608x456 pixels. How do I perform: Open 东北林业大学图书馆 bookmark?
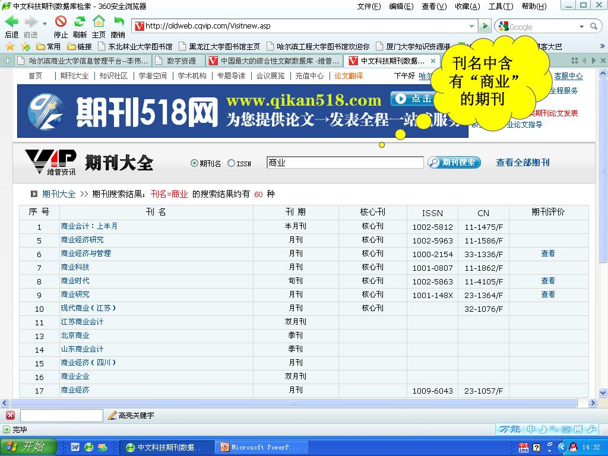pos(135,46)
